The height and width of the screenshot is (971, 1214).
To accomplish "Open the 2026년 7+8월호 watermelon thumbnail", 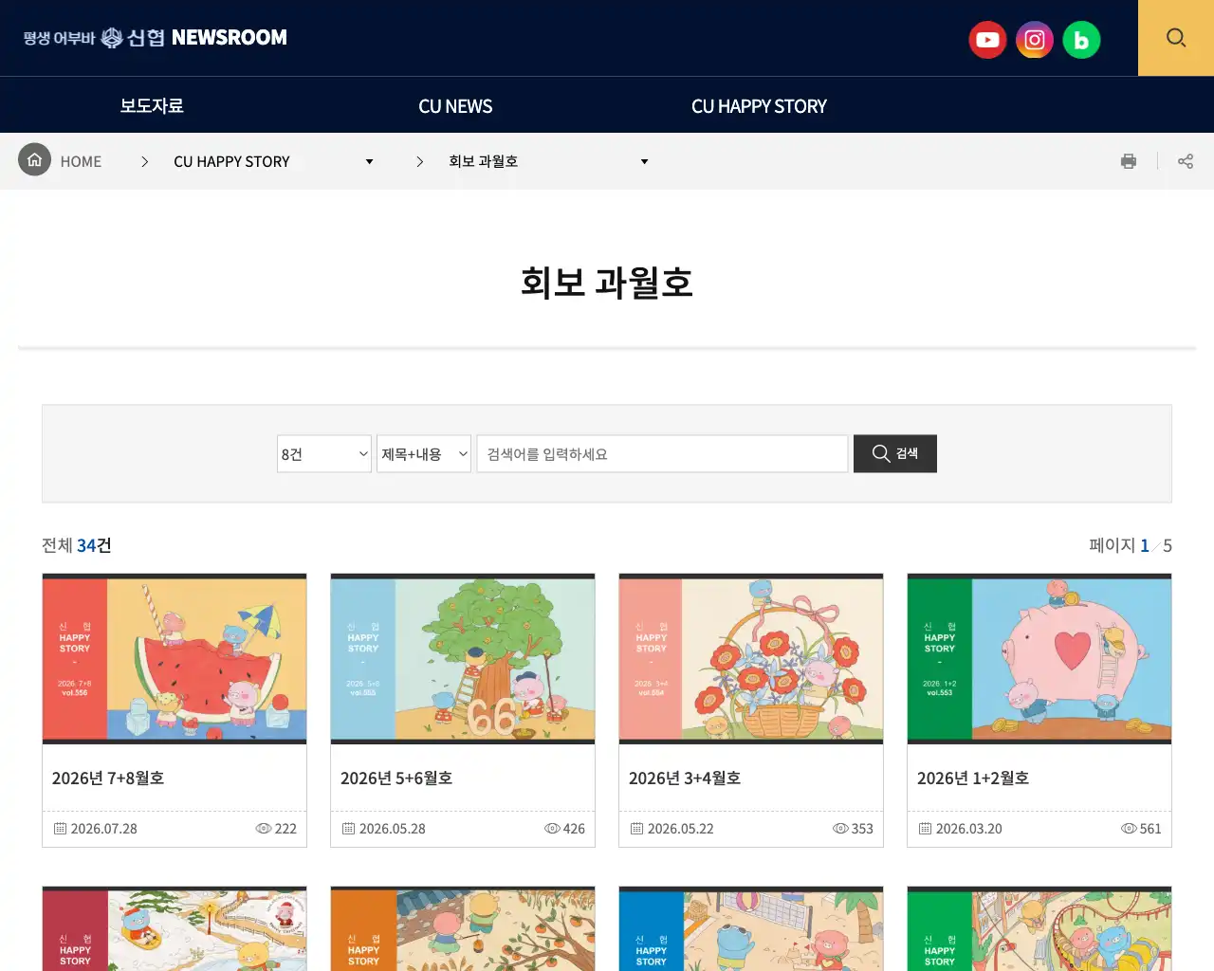I will click(175, 659).
